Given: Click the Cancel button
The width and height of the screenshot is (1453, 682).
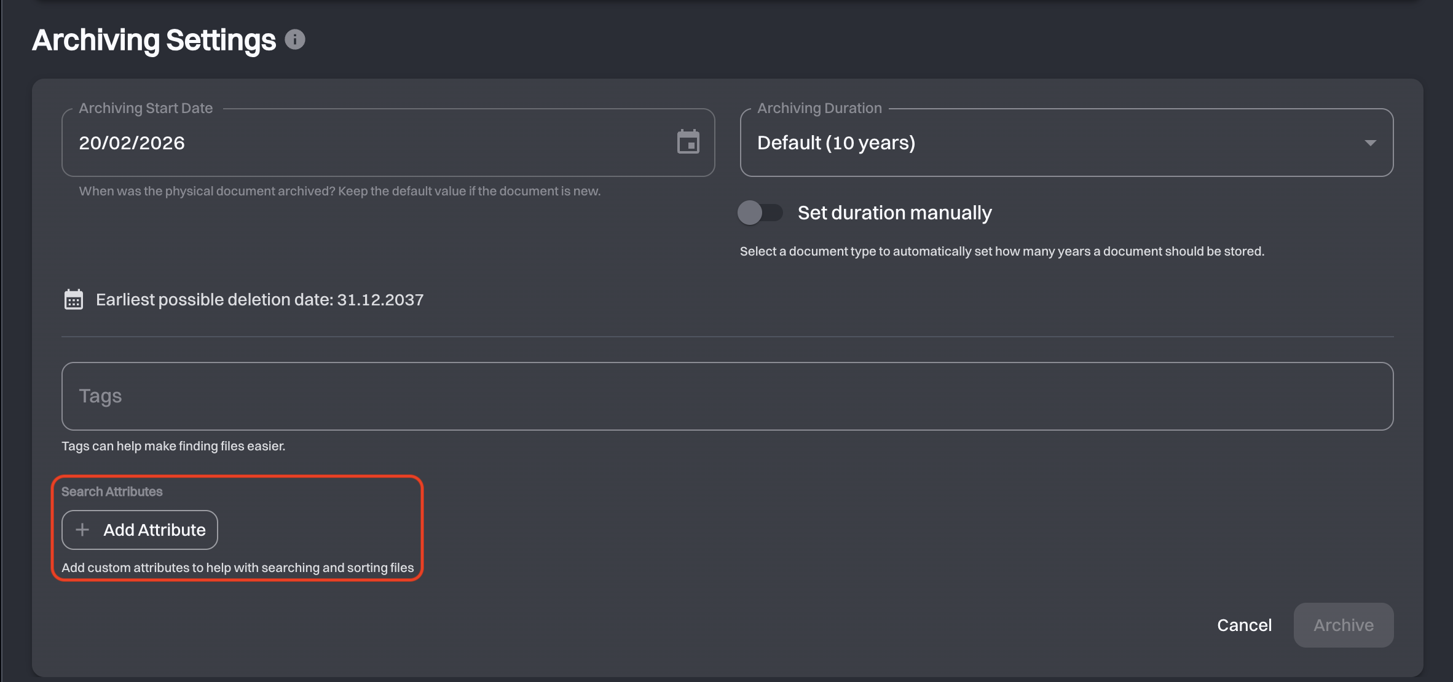Looking at the screenshot, I should click(1244, 625).
